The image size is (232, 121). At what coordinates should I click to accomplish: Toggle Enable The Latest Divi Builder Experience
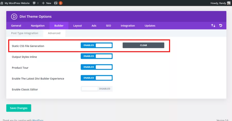click(97, 78)
